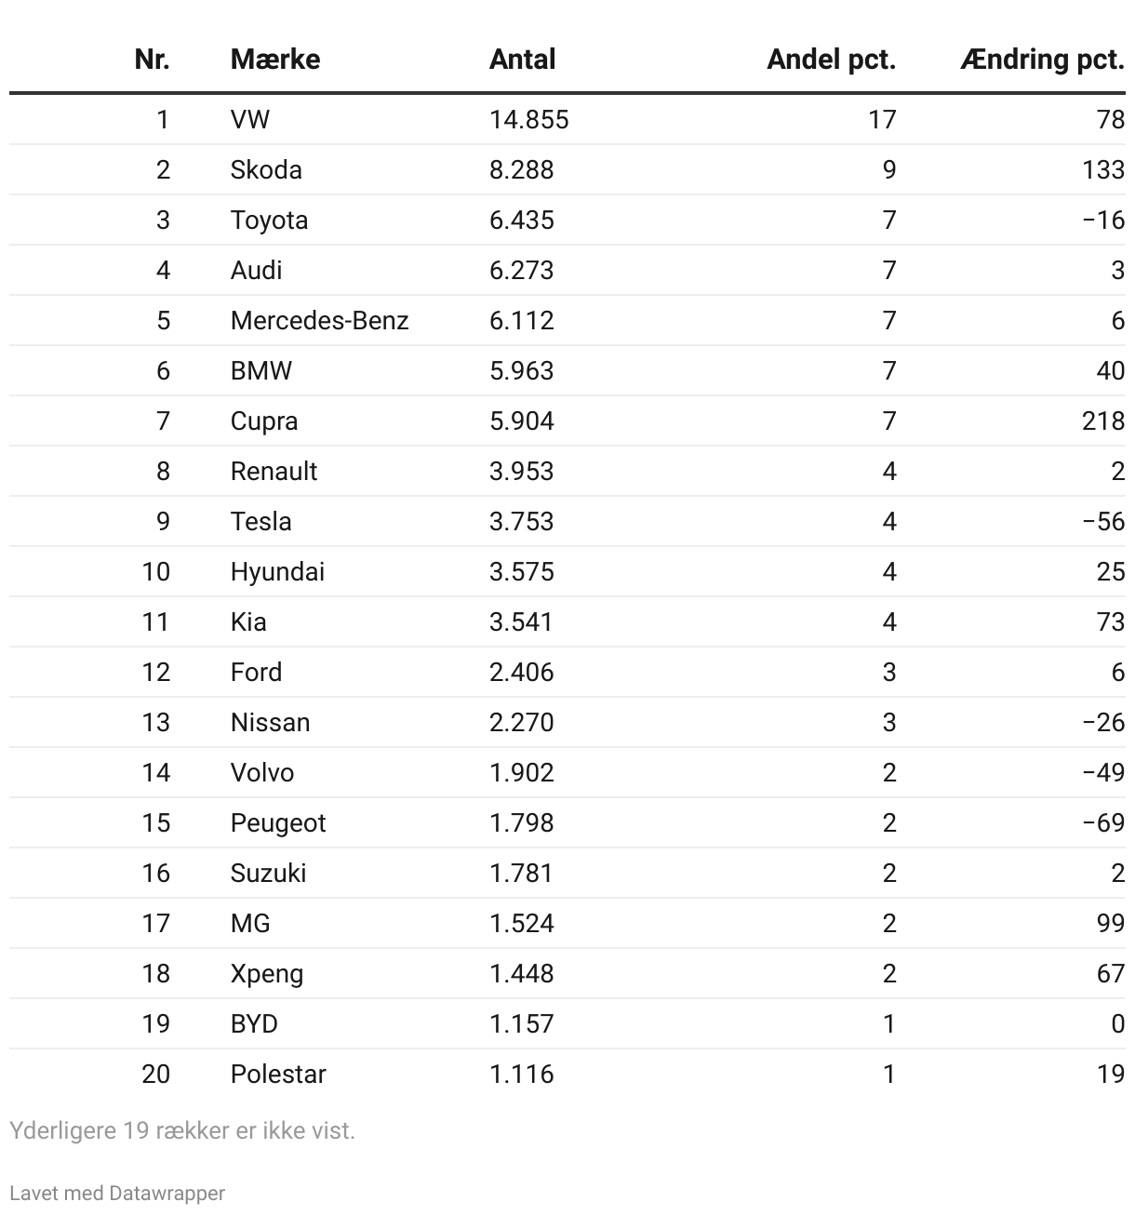Select the VW brand cell
1135x1215 pixels.
[x=250, y=119]
